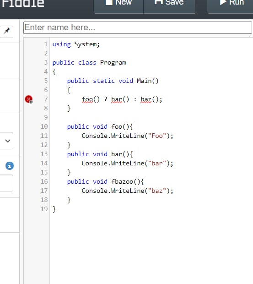Click the fbazoo method name on line 16
The height and width of the screenshot is (284, 253).
122,181
